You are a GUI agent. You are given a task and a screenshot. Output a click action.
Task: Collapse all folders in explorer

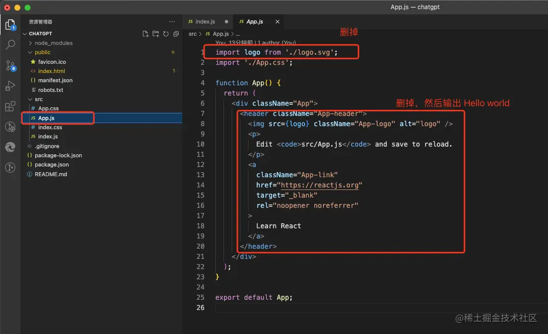pyautogui.click(x=176, y=34)
